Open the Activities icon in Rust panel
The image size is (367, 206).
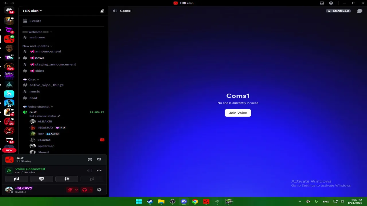coord(90,160)
